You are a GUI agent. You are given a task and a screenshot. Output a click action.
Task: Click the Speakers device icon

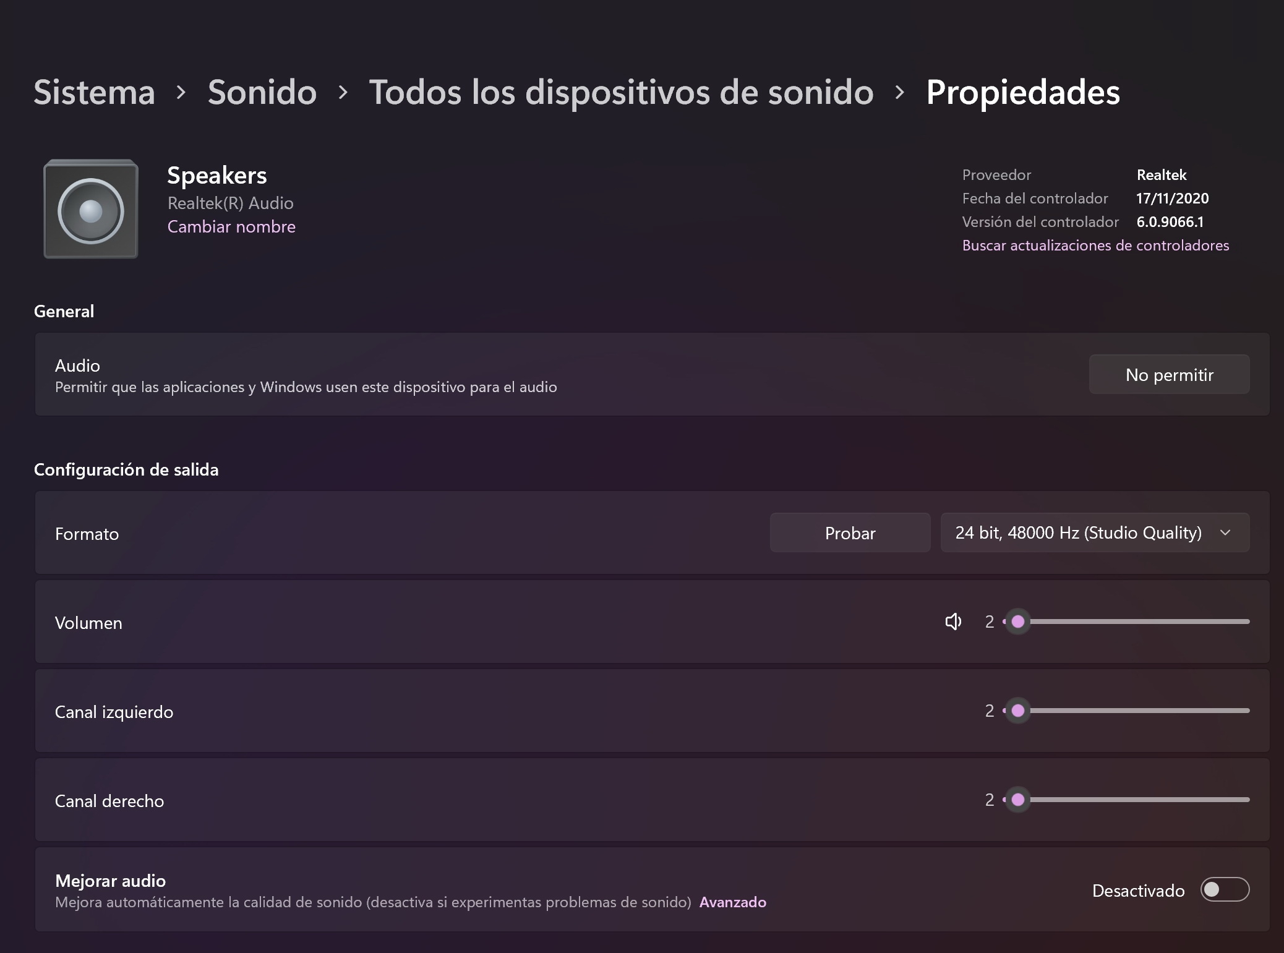click(x=91, y=209)
